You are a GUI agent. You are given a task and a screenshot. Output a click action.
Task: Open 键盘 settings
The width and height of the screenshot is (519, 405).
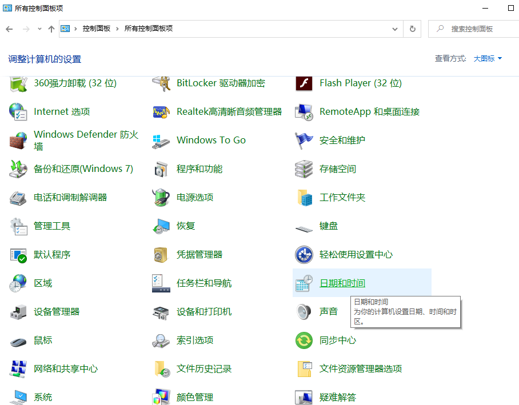pos(329,226)
